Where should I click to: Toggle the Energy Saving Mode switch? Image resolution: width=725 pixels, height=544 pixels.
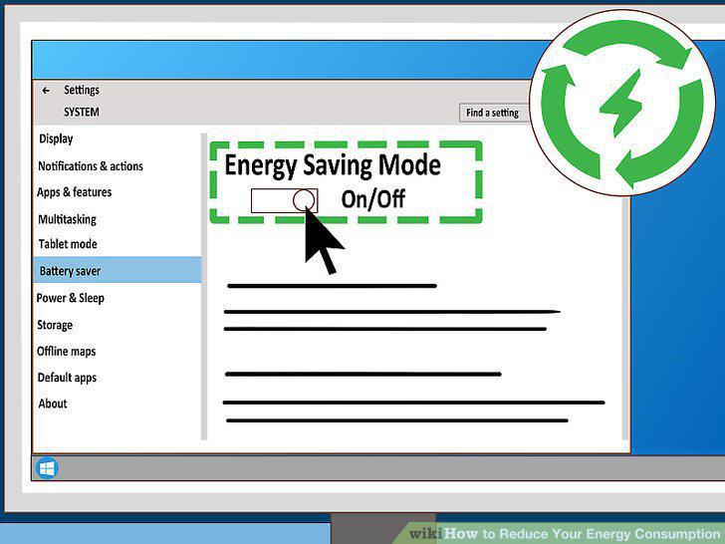point(285,201)
